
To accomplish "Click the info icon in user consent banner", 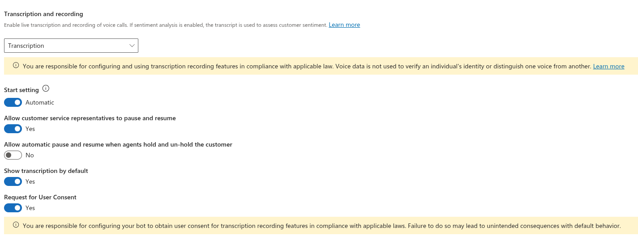I will pyautogui.click(x=16, y=225).
